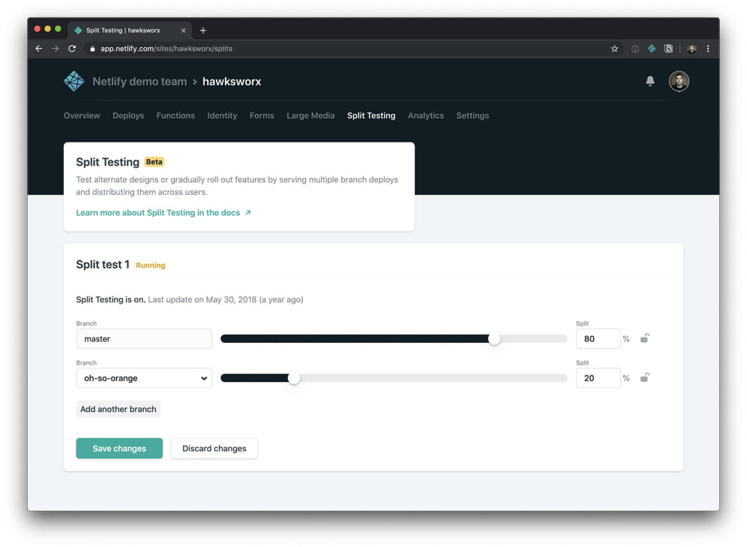Click the page reload icon
The height and width of the screenshot is (547, 747).
(72, 48)
